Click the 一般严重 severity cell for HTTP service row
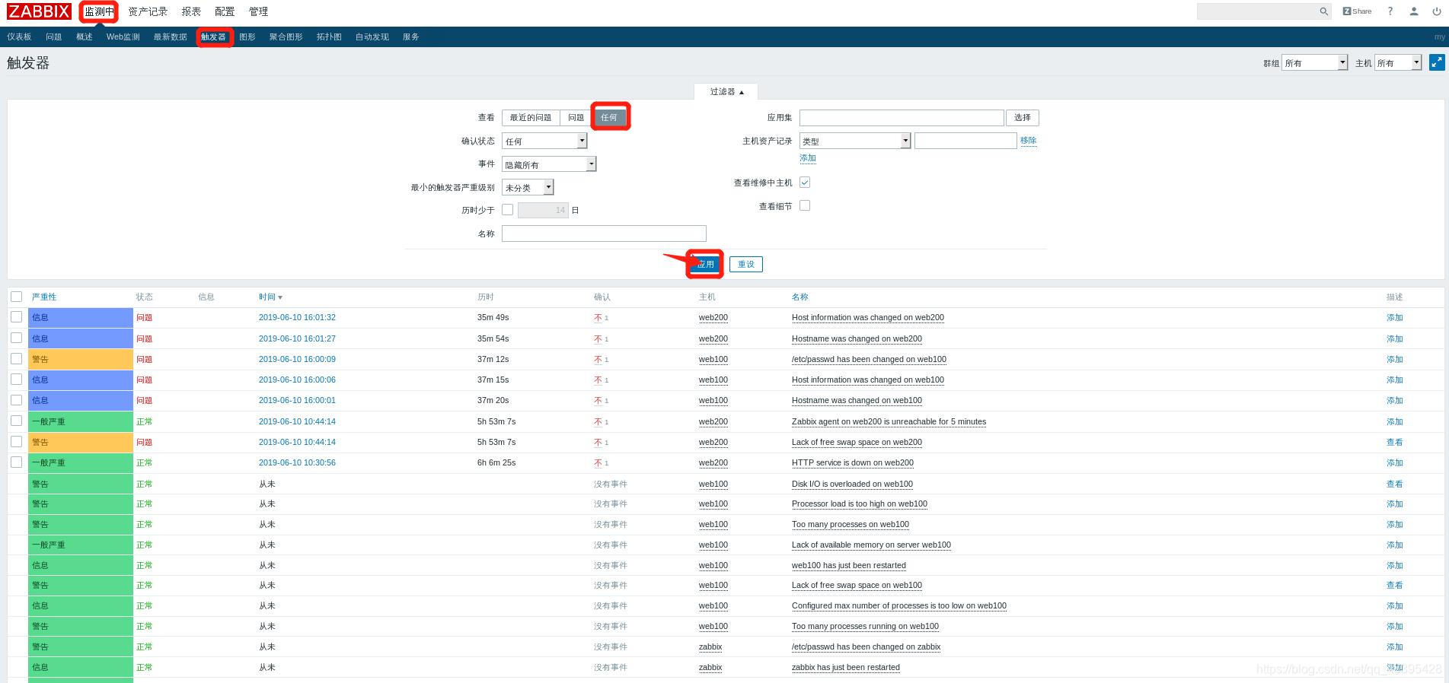1449x683 pixels. (81, 462)
